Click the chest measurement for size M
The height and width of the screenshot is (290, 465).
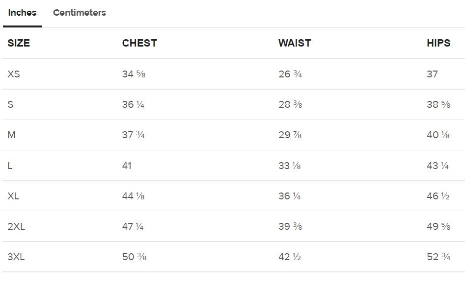[x=133, y=135]
